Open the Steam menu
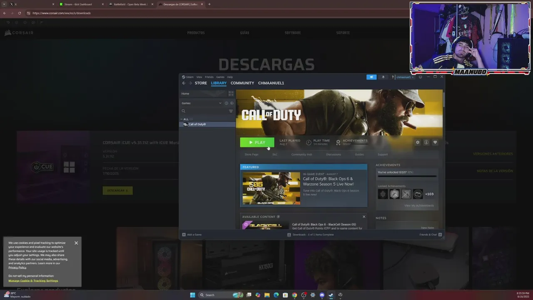Image resolution: width=533 pixels, height=300 pixels. coord(188,77)
